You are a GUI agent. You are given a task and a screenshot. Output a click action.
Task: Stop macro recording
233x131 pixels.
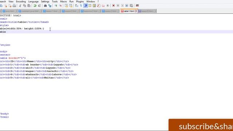(118, 6)
